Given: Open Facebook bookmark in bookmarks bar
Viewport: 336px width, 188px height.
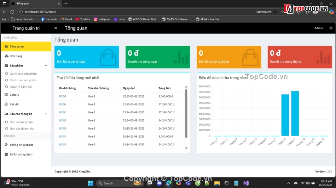Looking at the screenshot, I should [x=49, y=19].
